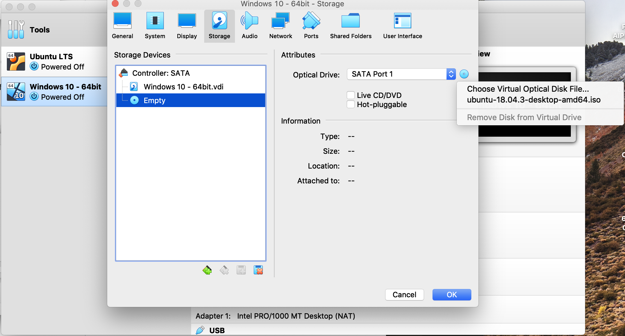Open the System settings tab
The height and width of the screenshot is (336, 625).
[x=155, y=26]
